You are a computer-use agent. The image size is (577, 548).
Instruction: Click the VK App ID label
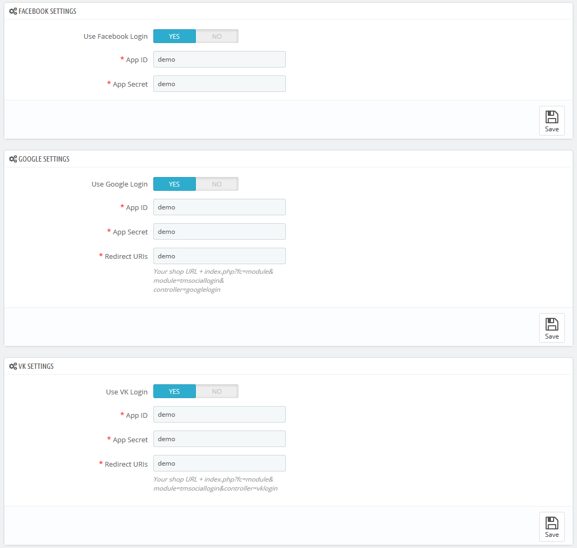coord(136,415)
